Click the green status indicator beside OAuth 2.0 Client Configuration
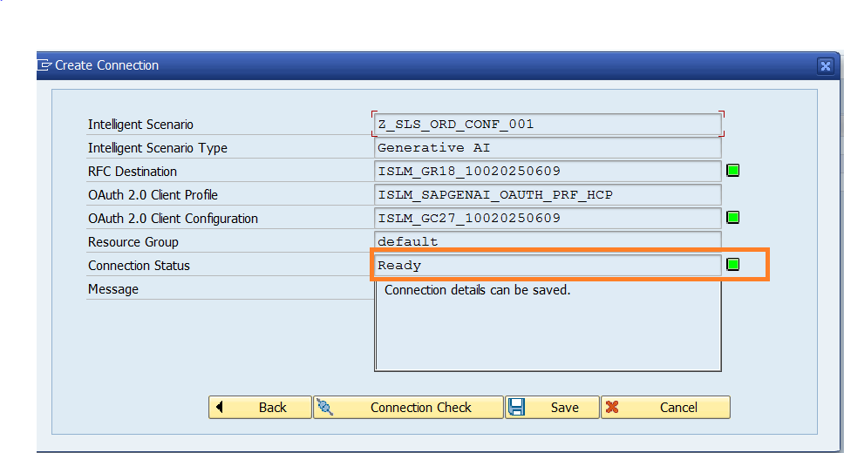This screenshot has width=844, height=453. tap(733, 217)
